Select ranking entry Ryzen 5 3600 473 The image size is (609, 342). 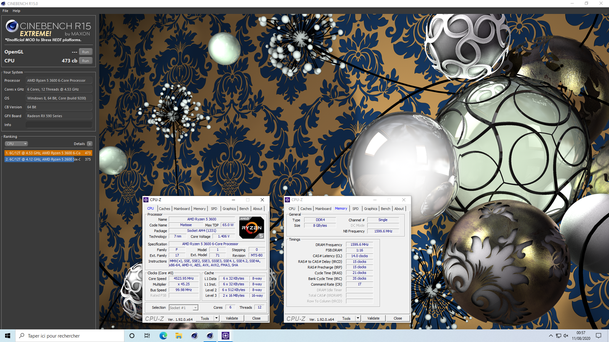48,153
